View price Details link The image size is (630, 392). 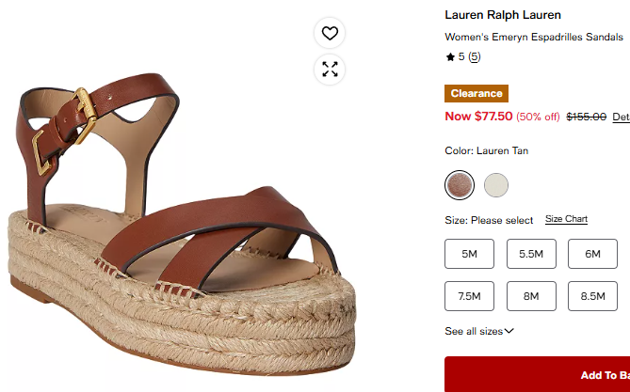[622, 117]
